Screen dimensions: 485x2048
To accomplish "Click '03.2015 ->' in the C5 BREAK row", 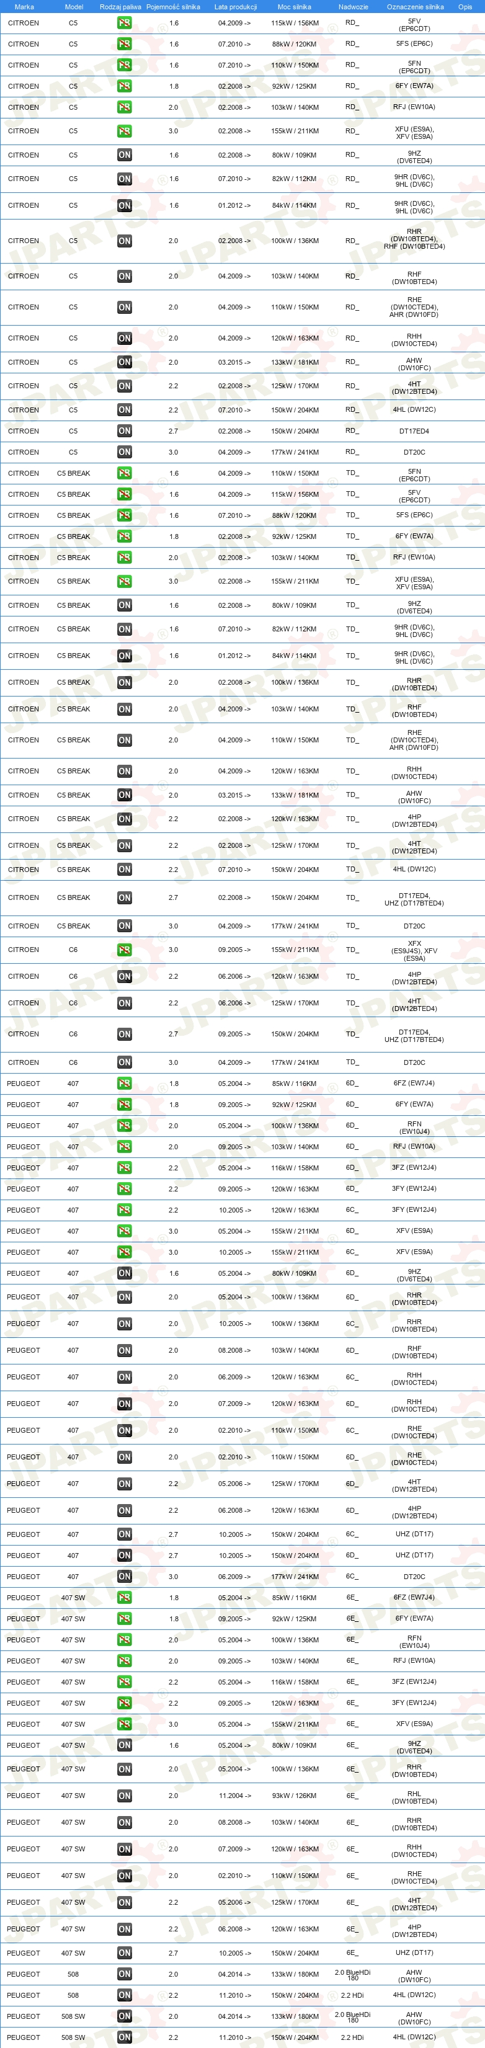I will pos(234,795).
